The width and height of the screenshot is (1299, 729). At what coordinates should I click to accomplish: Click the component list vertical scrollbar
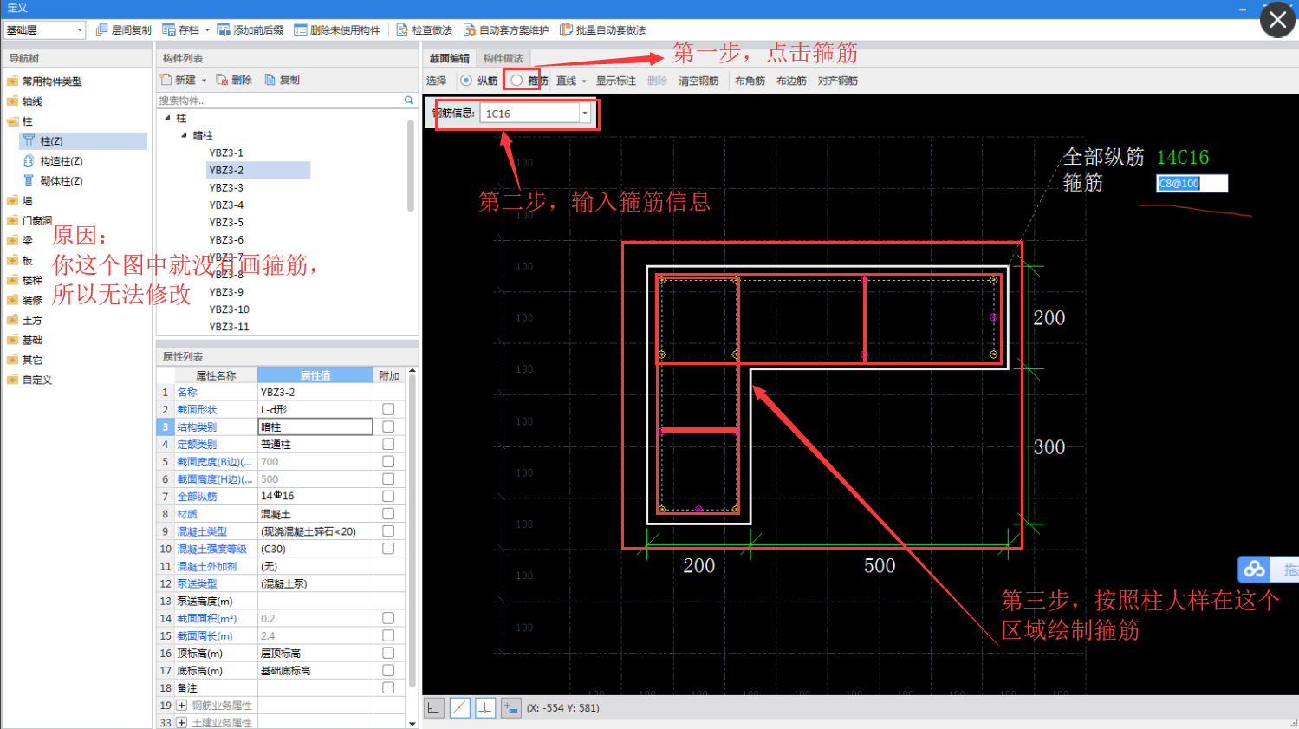pyautogui.click(x=411, y=166)
